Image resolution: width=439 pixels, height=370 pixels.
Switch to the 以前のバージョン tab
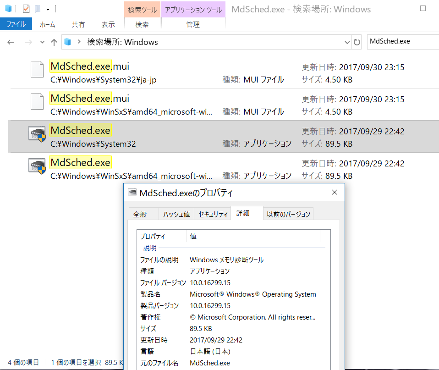point(288,214)
